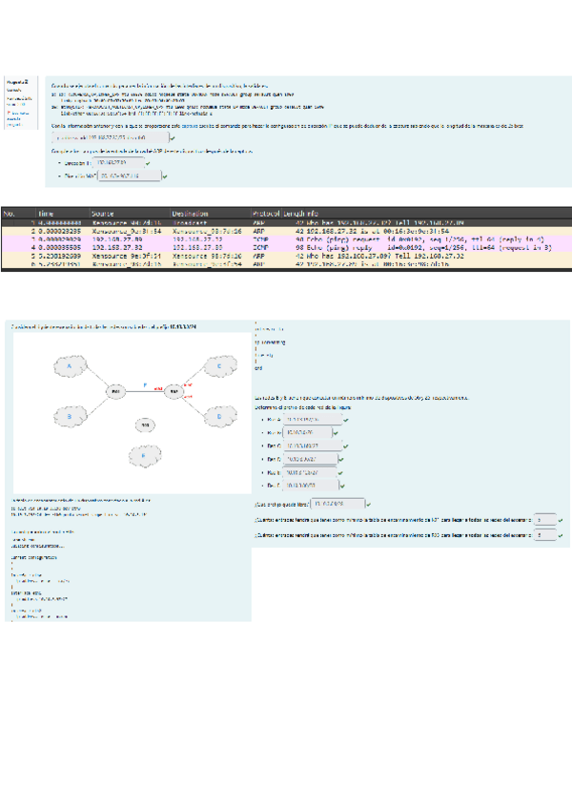Screen dimensions: 572x809
Task: Select packet 3, the ICMP Echo request
Action: (x=286, y=239)
